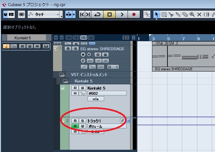This screenshot has width=215, height=152.
Task: Toggle Write W on トラック1
Action: point(82,126)
